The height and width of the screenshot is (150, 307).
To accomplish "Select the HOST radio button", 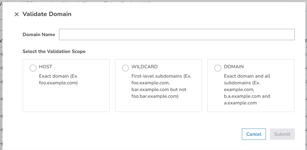I will pyautogui.click(x=33, y=68).
